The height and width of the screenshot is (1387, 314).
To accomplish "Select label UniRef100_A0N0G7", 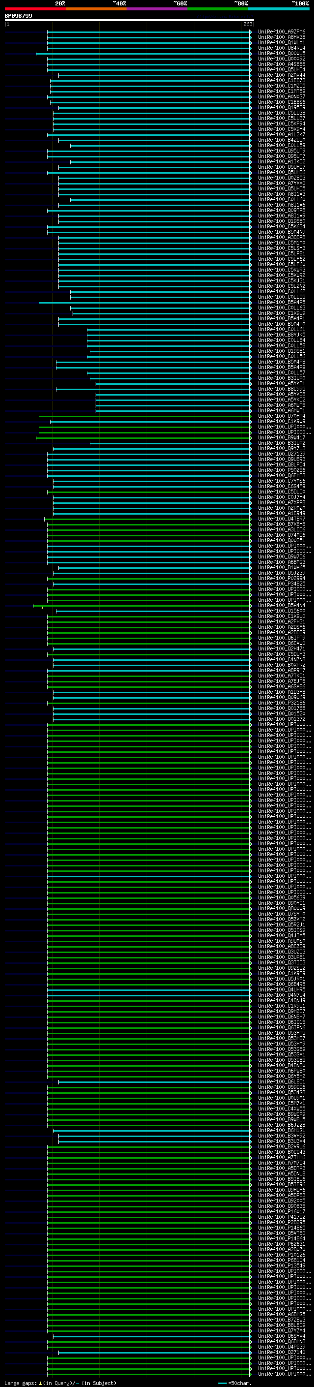I will click(281, 97).
